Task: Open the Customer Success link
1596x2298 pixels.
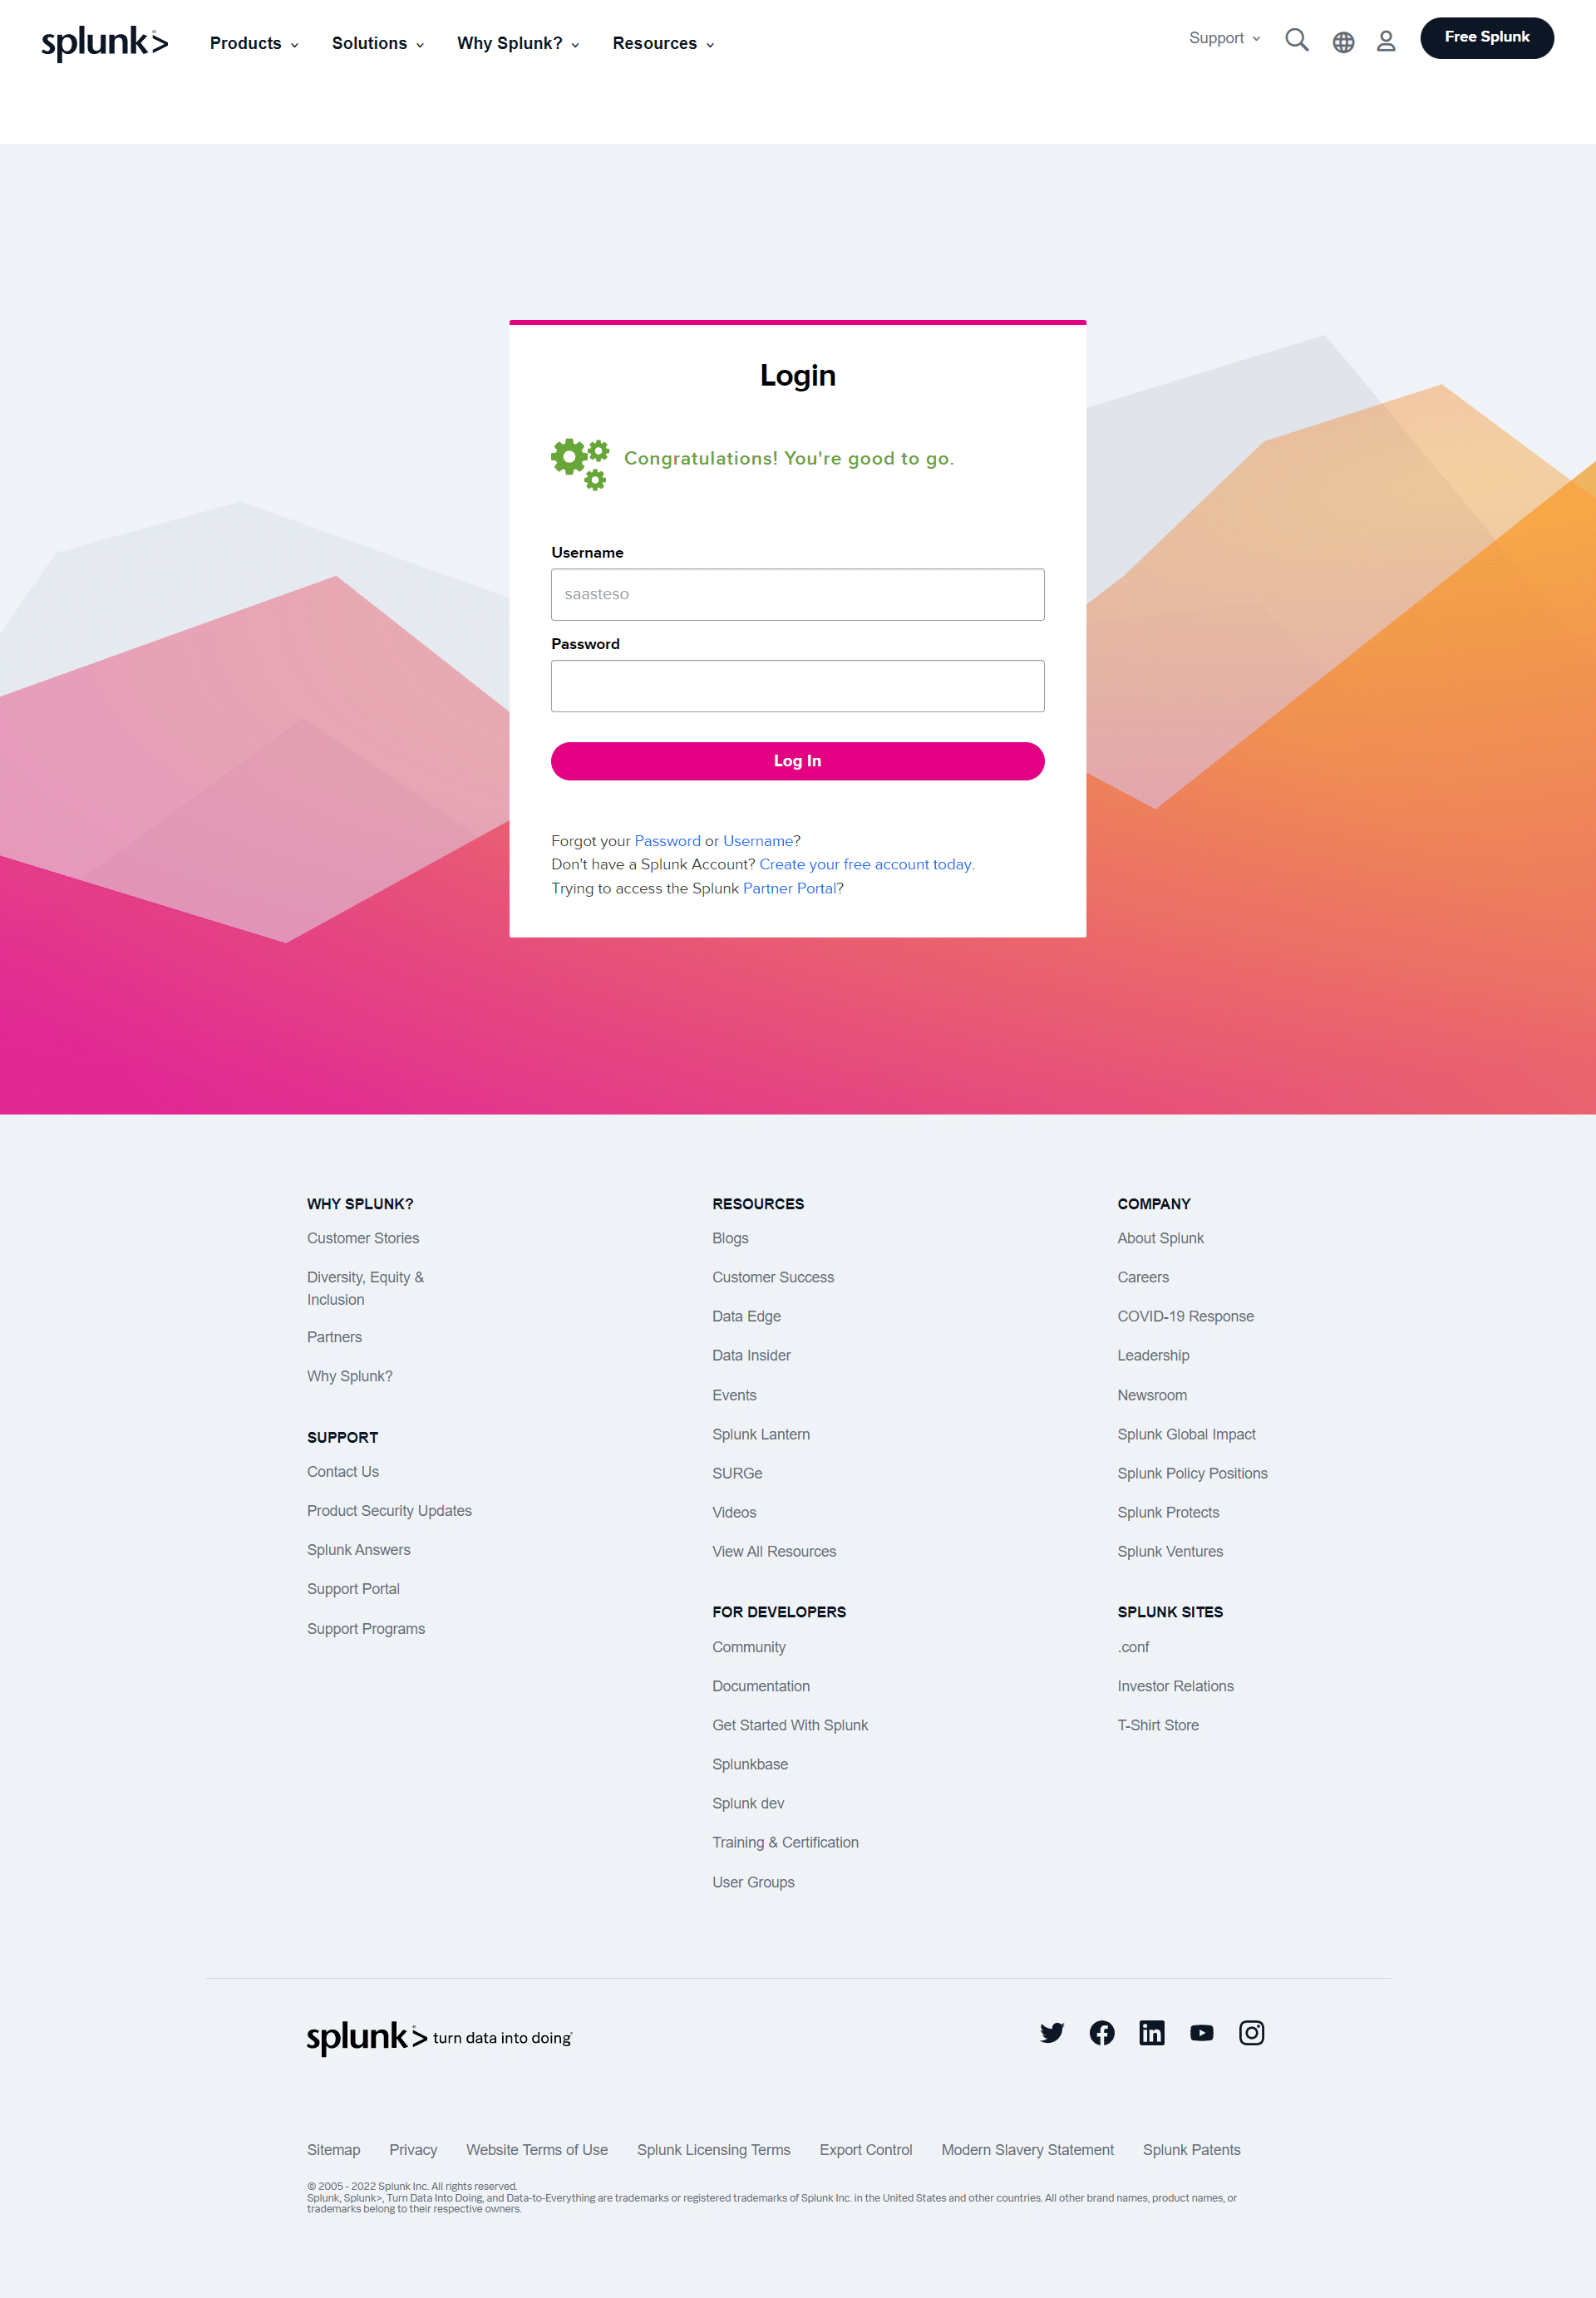Action: click(773, 1277)
